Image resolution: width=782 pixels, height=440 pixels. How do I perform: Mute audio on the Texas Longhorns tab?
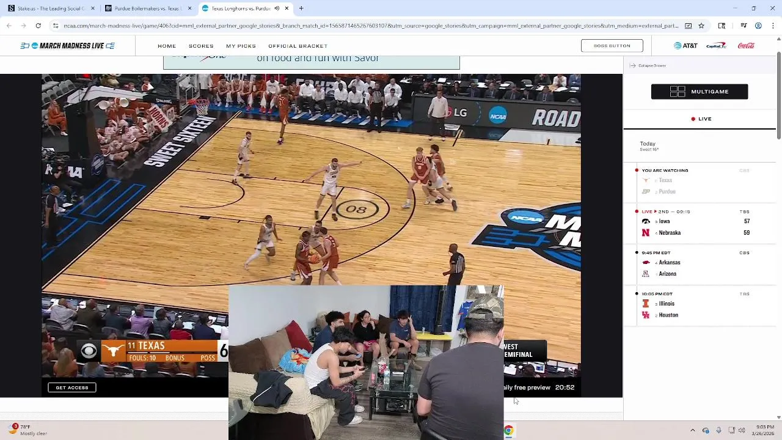point(277,9)
